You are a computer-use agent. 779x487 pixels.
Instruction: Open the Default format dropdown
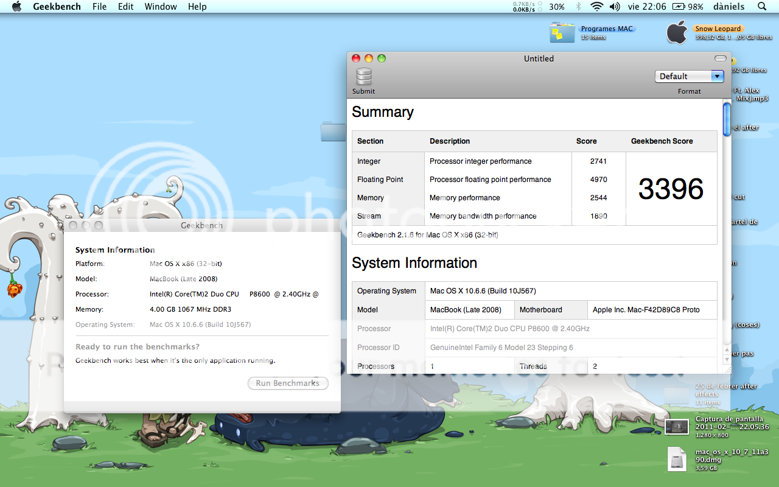(x=689, y=76)
